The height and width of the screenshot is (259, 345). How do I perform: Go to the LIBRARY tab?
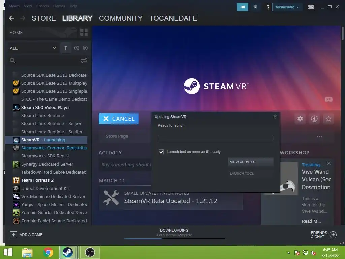tap(77, 18)
